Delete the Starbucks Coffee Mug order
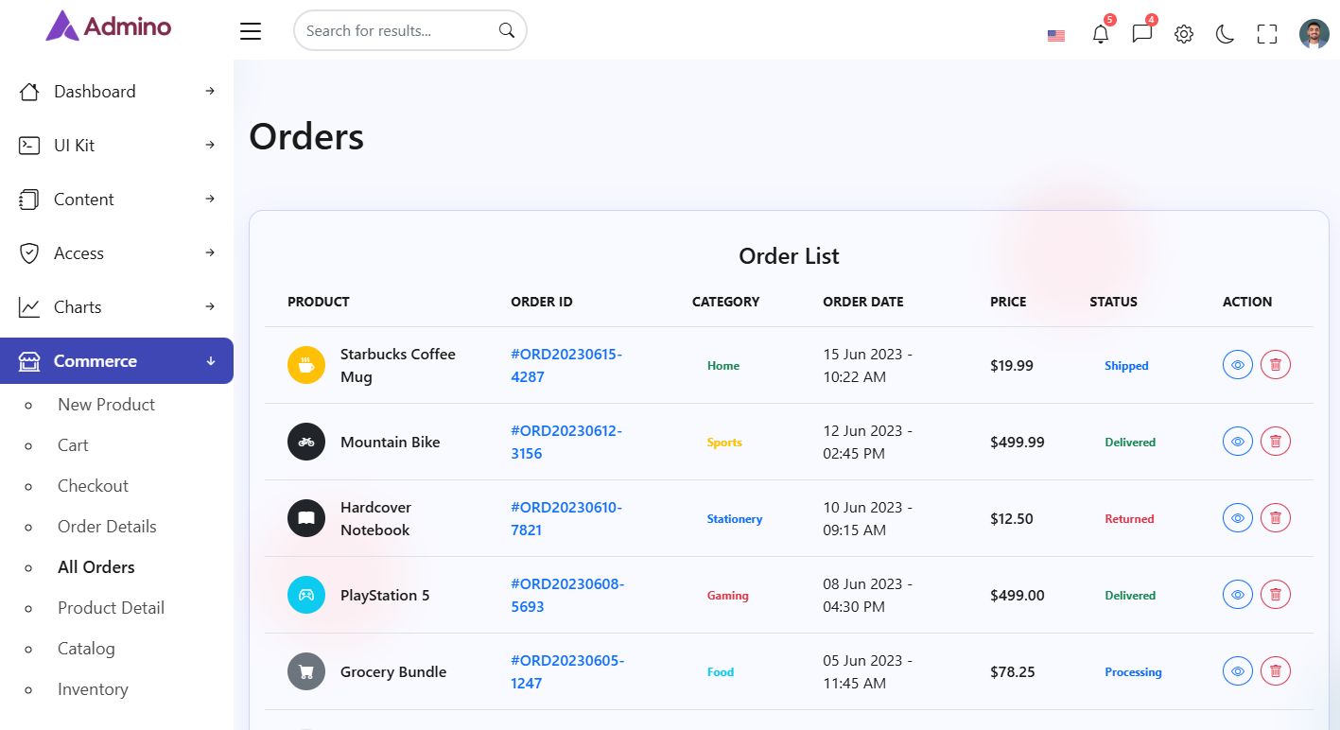 [x=1275, y=365]
